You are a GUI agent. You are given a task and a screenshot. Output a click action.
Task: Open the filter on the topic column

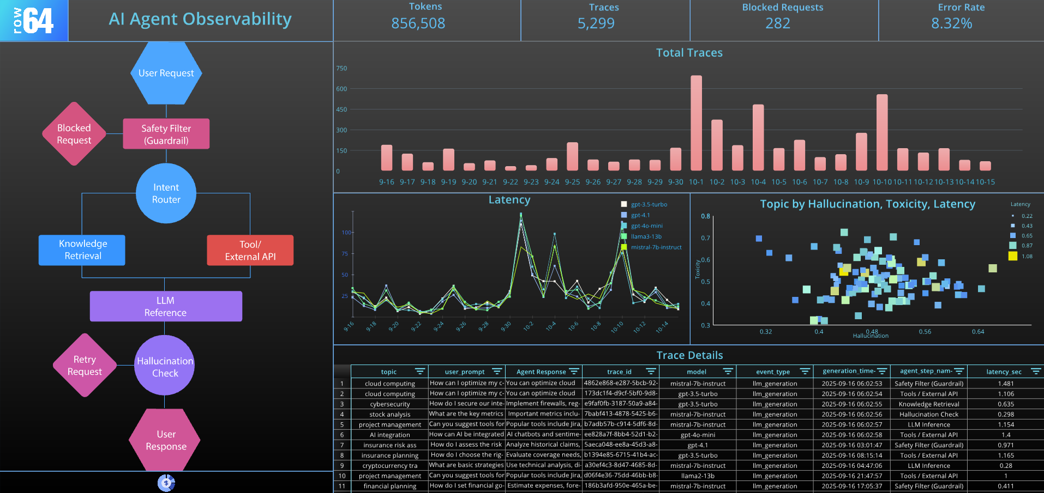click(x=420, y=371)
